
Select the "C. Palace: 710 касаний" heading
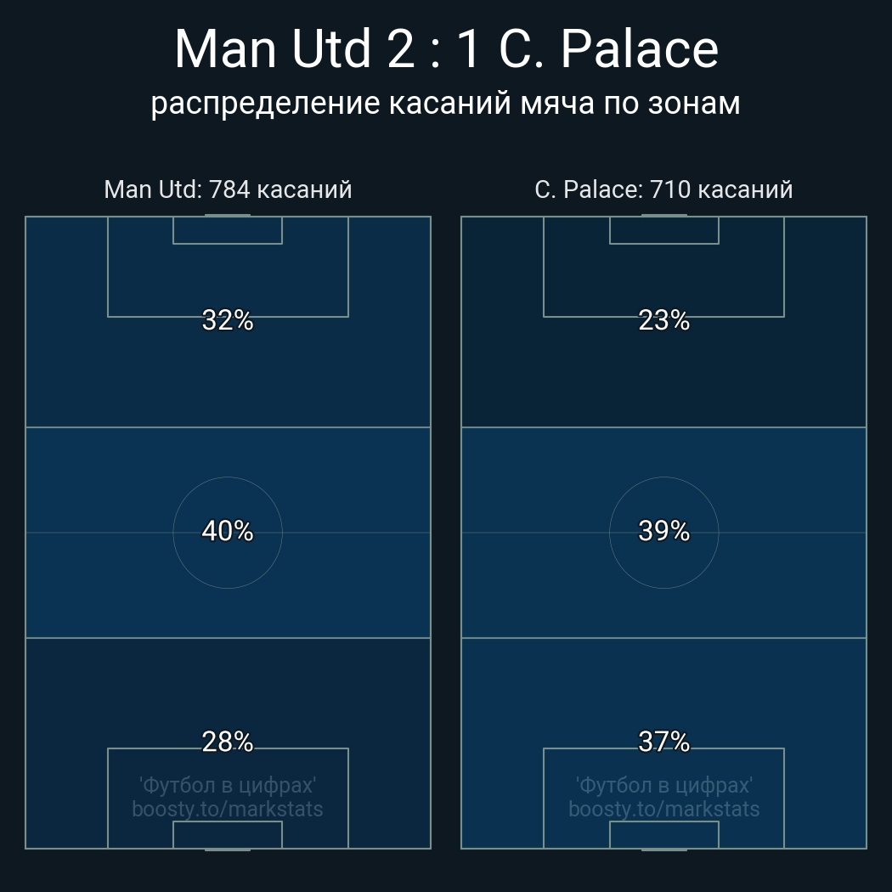(x=663, y=189)
